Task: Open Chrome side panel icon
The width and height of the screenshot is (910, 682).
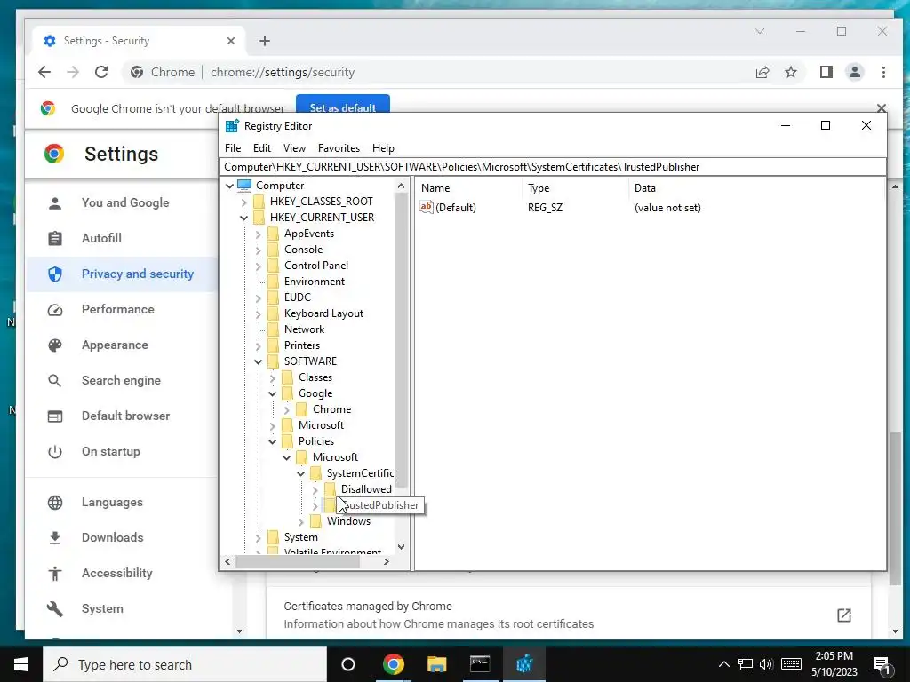Action: [826, 72]
